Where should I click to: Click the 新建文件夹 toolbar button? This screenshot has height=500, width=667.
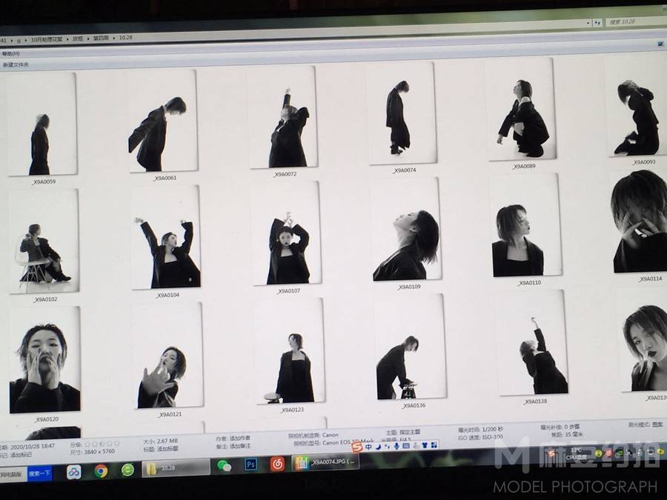point(16,65)
